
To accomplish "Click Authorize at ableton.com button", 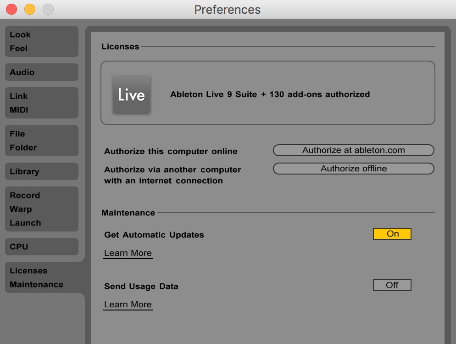I will [x=353, y=150].
